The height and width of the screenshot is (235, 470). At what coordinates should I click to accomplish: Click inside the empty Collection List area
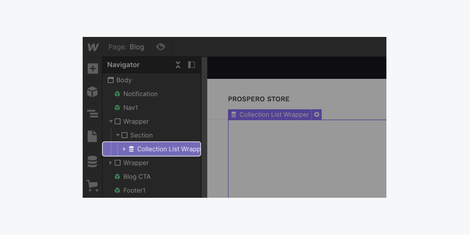[307, 159]
